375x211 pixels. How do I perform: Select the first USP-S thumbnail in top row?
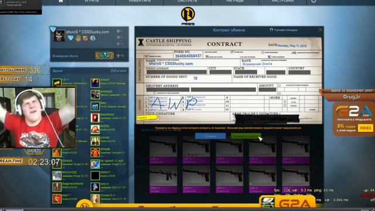pos(163,150)
